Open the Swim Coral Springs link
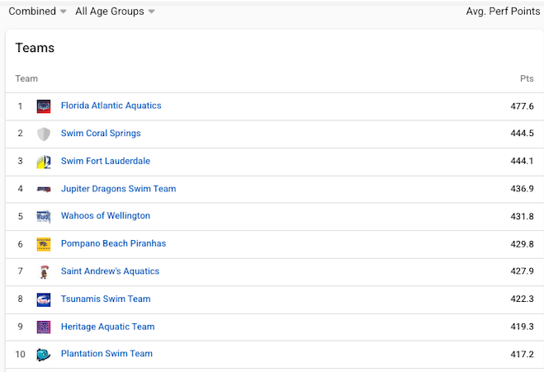The width and height of the screenshot is (544, 372). (101, 134)
